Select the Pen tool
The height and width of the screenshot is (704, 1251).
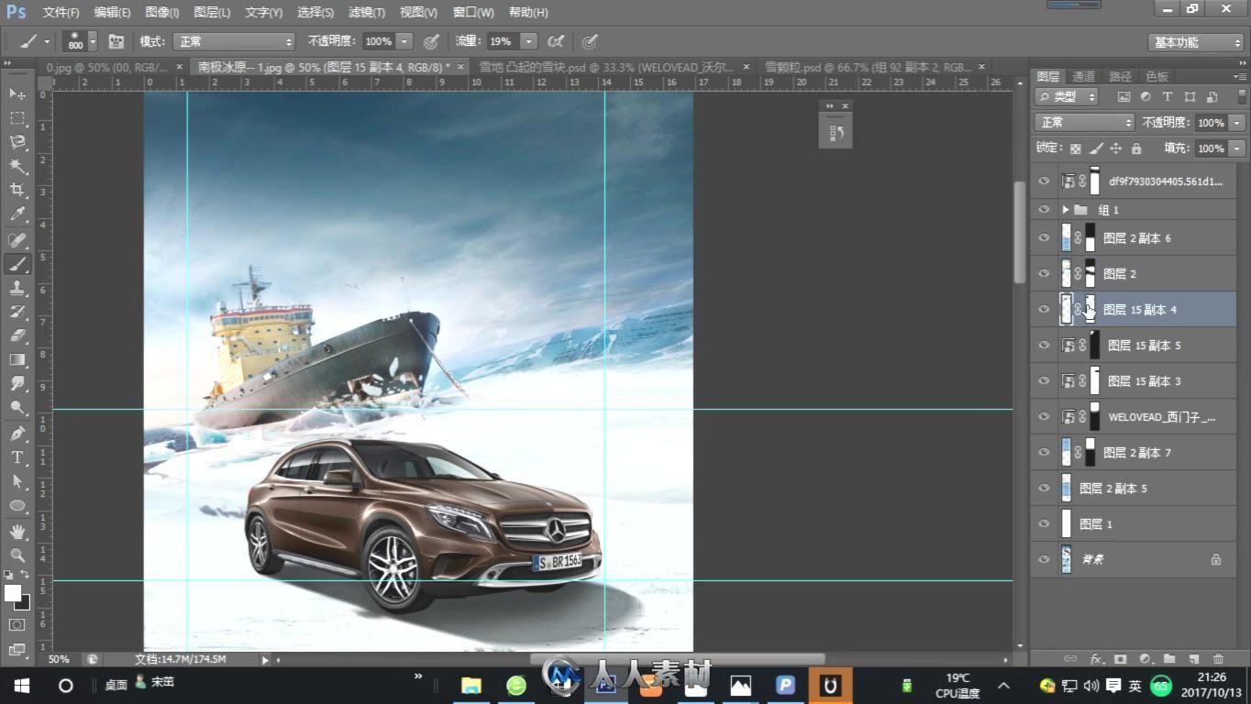[x=17, y=433]
